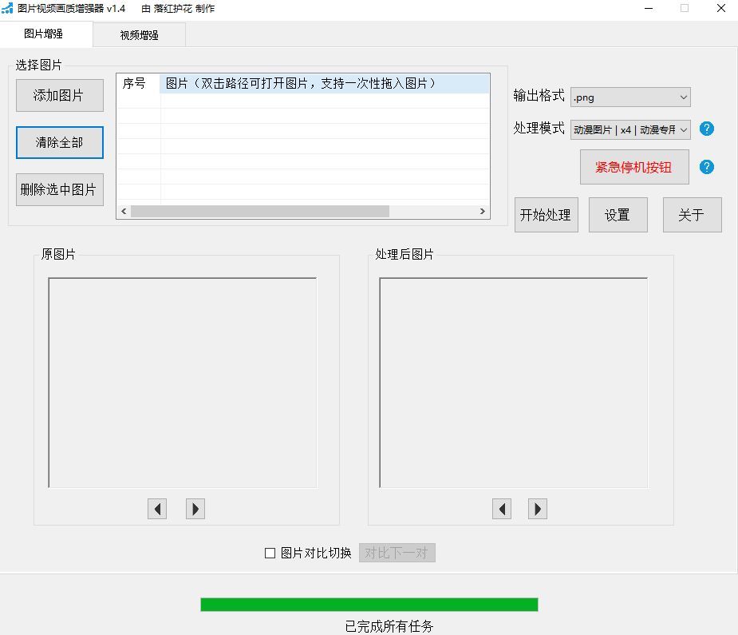
Task: Click the left arrow under 处理后图片 preview
Action: pyautogui.click(x=502, y=509)
